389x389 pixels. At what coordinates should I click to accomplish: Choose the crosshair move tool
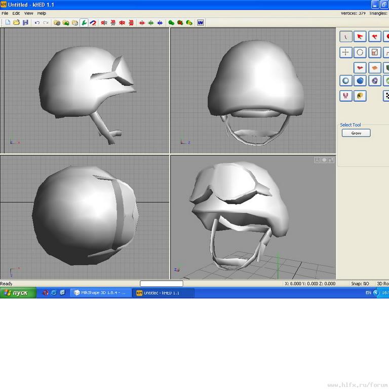click(346, 53)
